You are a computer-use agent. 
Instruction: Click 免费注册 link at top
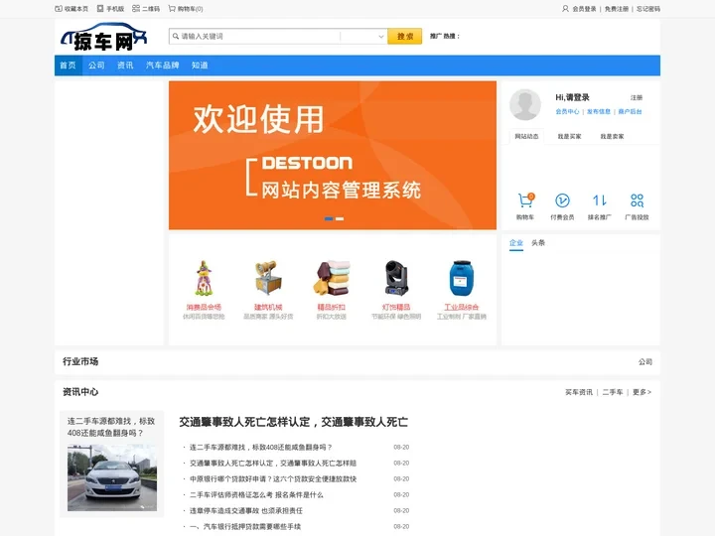(617, 9)
